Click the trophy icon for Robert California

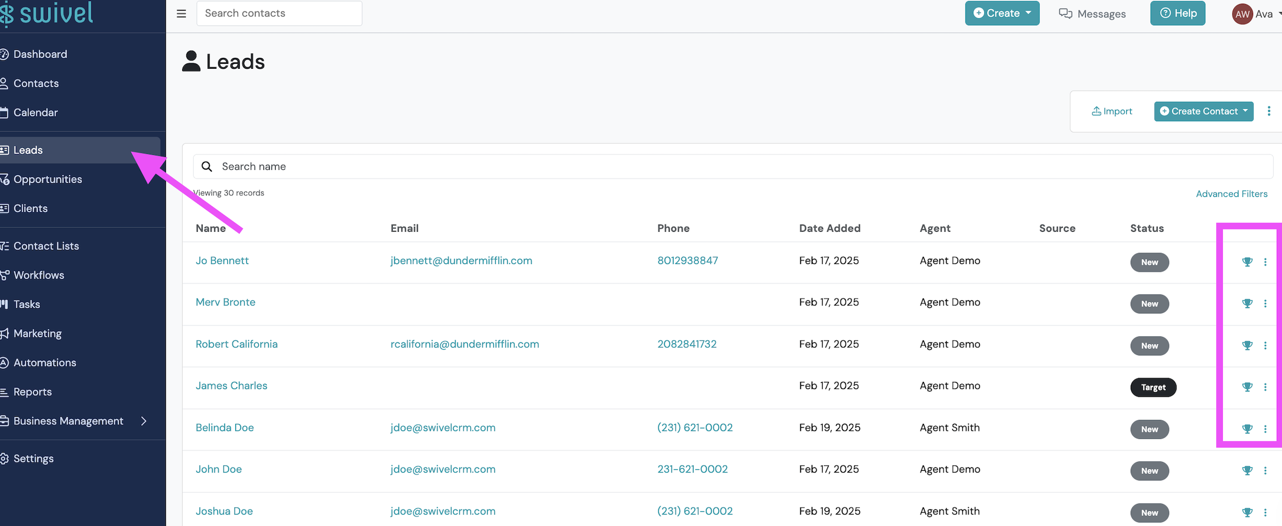(1247, 345)
